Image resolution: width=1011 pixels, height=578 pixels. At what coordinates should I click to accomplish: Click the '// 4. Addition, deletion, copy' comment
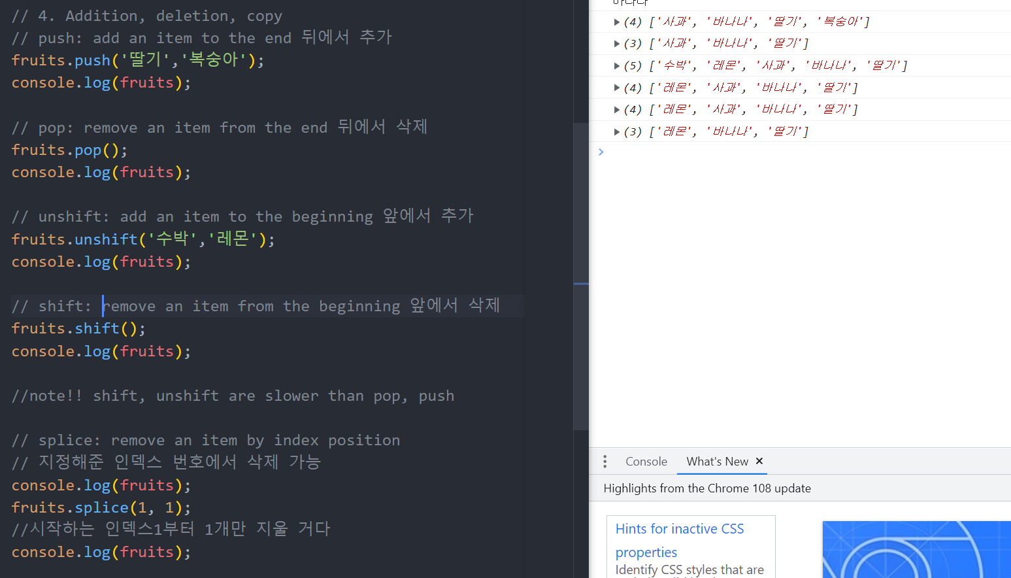[x=147, y=16]
